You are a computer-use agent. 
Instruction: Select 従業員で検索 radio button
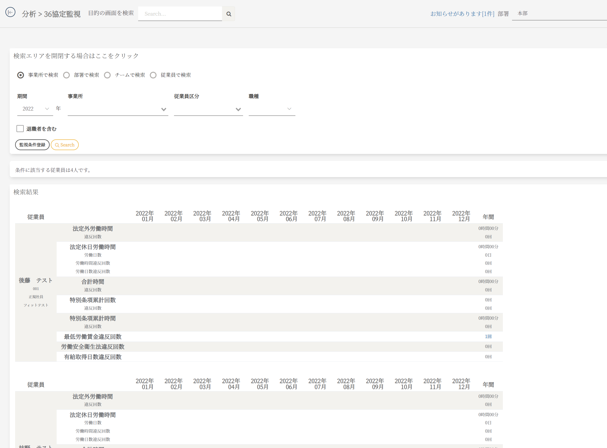pyautogui.click(x=153, y=75)
